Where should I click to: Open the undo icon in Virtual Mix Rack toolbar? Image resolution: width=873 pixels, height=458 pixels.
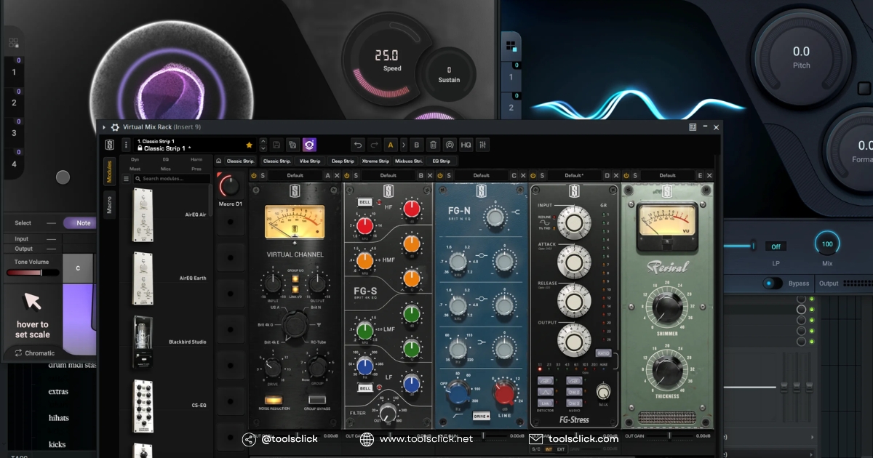[358, 145]
